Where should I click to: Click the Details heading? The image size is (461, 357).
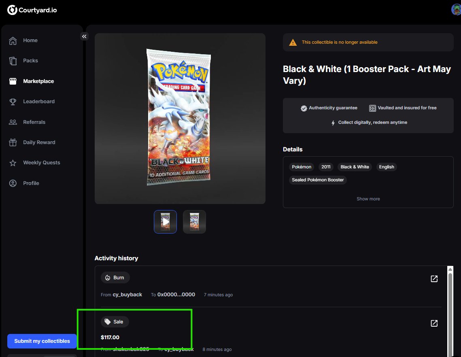[x=293, y=149]
